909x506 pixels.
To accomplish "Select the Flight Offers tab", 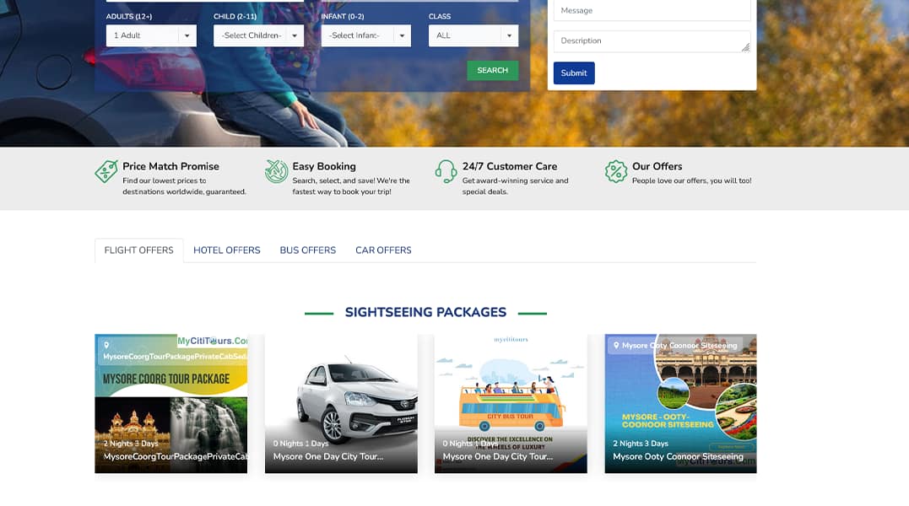I will (x=139, y=250).
